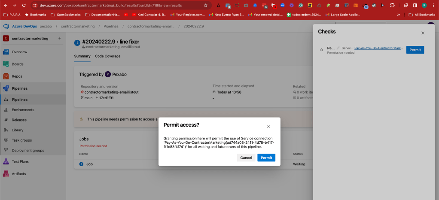This screenshot has height=200, width=439.
Task: Open contractormarketing-emaillistout repository link
Action: tap(111, 92)
